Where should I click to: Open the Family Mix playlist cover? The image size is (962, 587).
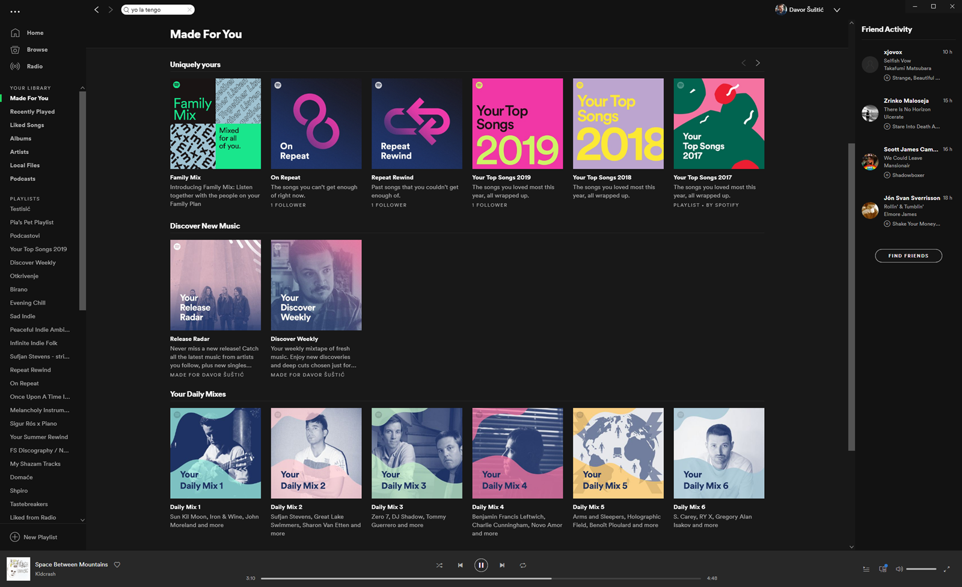point(215,123)
